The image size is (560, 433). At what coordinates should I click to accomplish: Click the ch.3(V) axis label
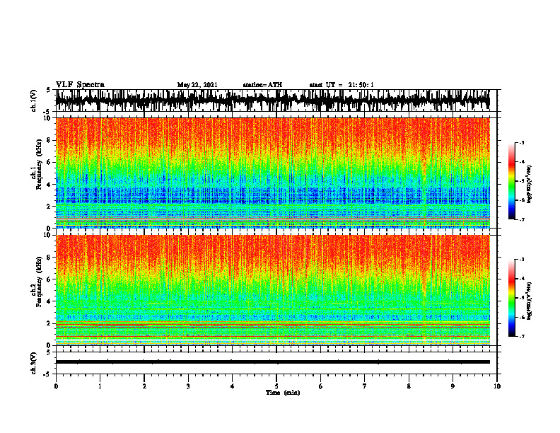coord(33,363)
